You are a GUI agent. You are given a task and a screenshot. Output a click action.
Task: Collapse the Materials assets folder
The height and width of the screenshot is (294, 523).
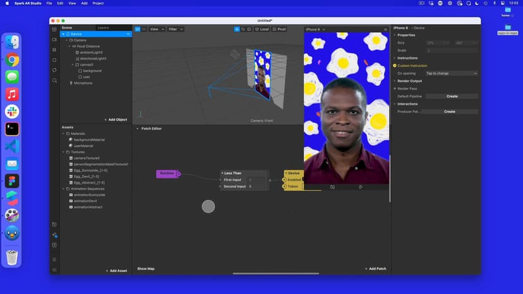(63, 134)
